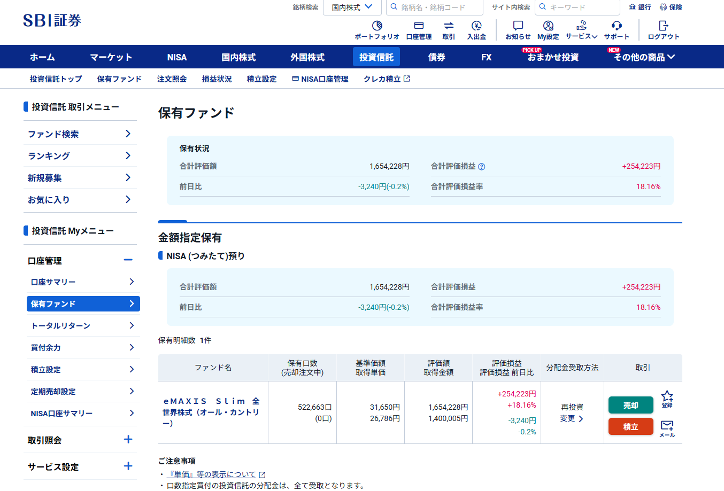The height and width of the screenshot is (491, 724).
Task: Click the star 登録 favorite icon
Action: pos(667,396)
